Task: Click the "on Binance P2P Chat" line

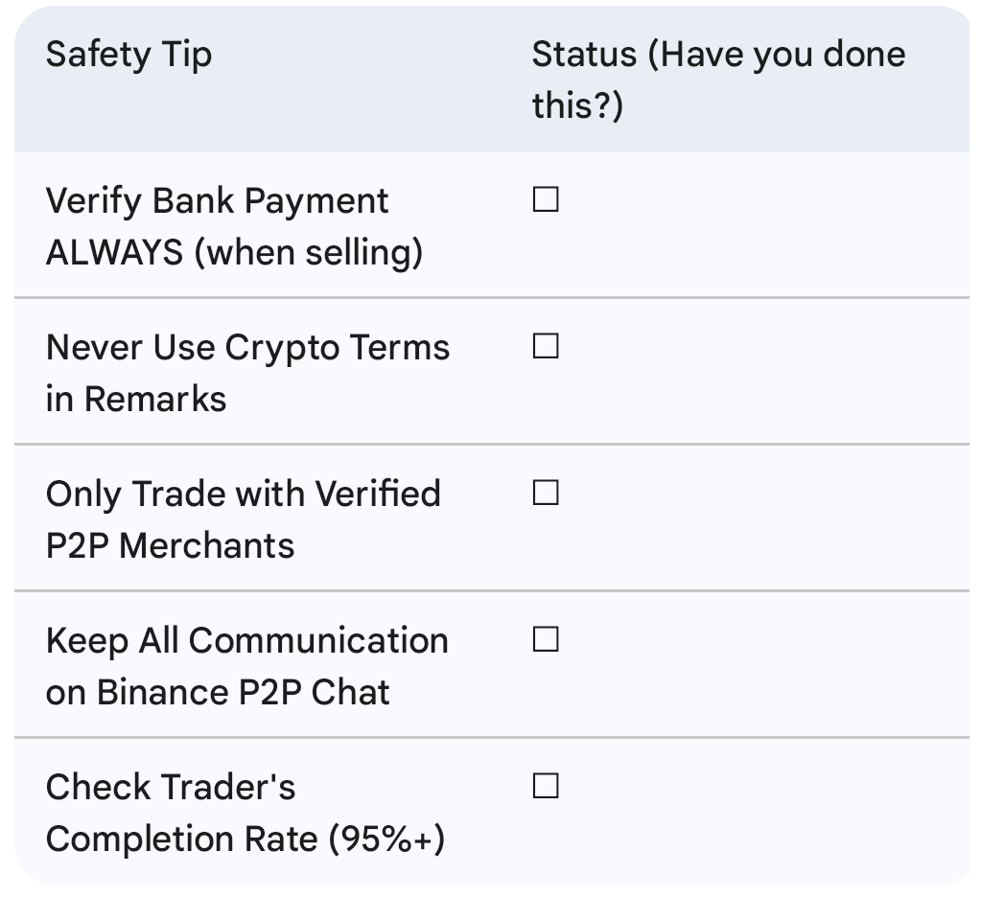Action: (218, 693)
